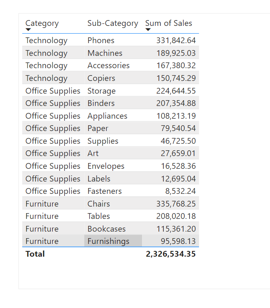Select the Phones sub-category cell
The width and height of the screenshot is (270, 308).
101,40
